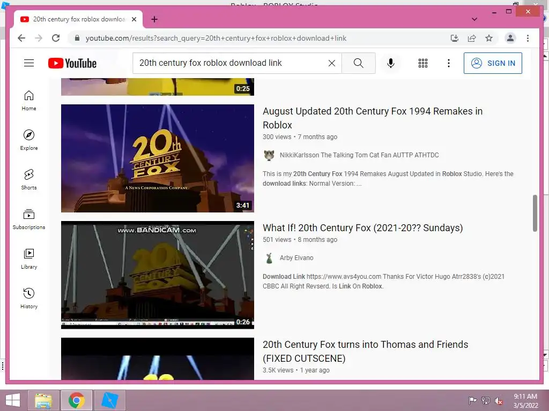Screen dimensions: 549x411
Task: Click Chrome taskbar icon
Action: tap(76, 400)
